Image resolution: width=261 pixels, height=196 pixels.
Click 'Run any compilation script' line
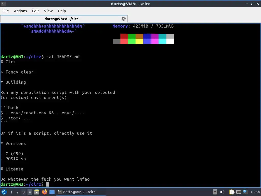pyautogui.click(x=58, y=92)
